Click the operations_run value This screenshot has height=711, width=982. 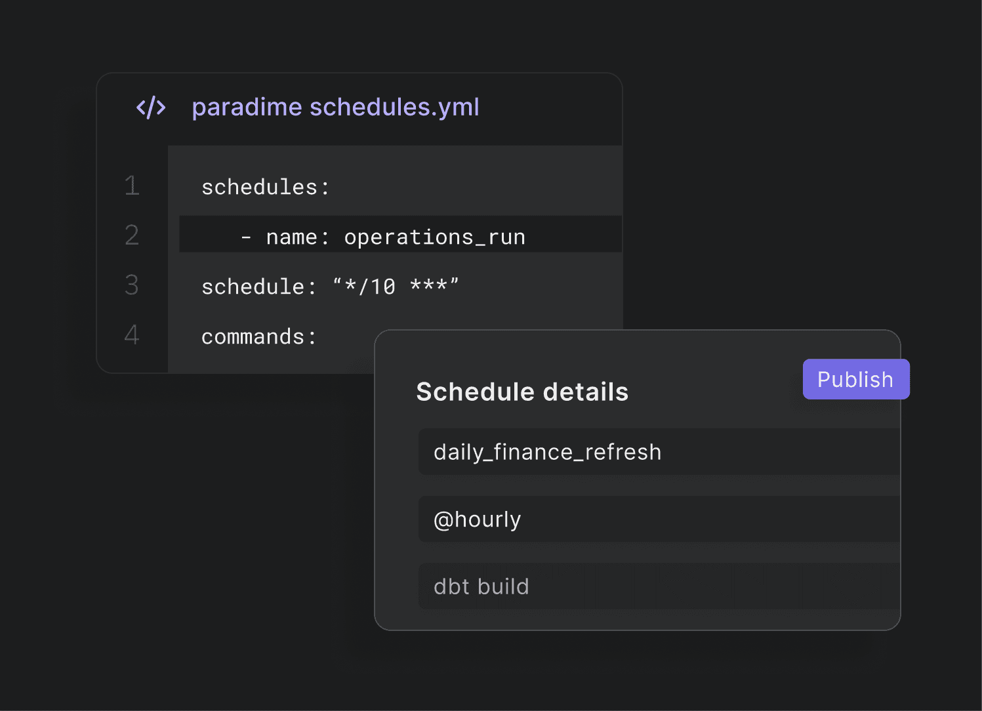(434, 237)
